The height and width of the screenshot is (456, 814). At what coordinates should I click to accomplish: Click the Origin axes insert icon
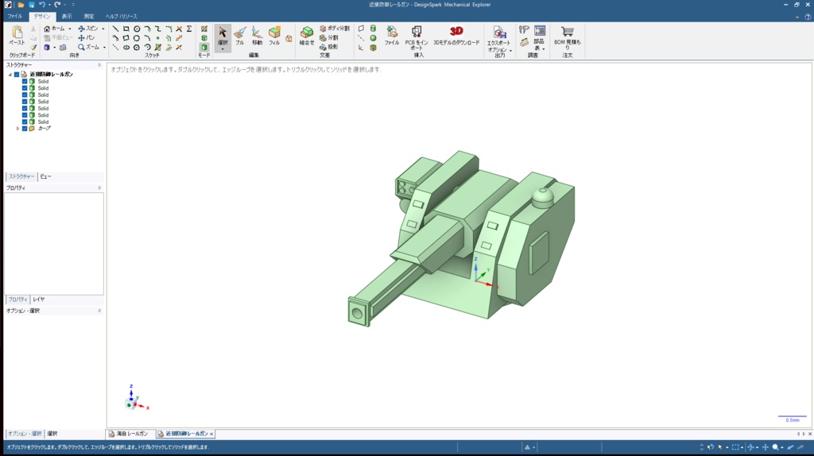click(x=361, y=47)
